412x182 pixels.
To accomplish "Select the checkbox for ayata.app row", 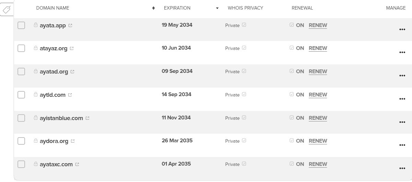I will 21,25.
